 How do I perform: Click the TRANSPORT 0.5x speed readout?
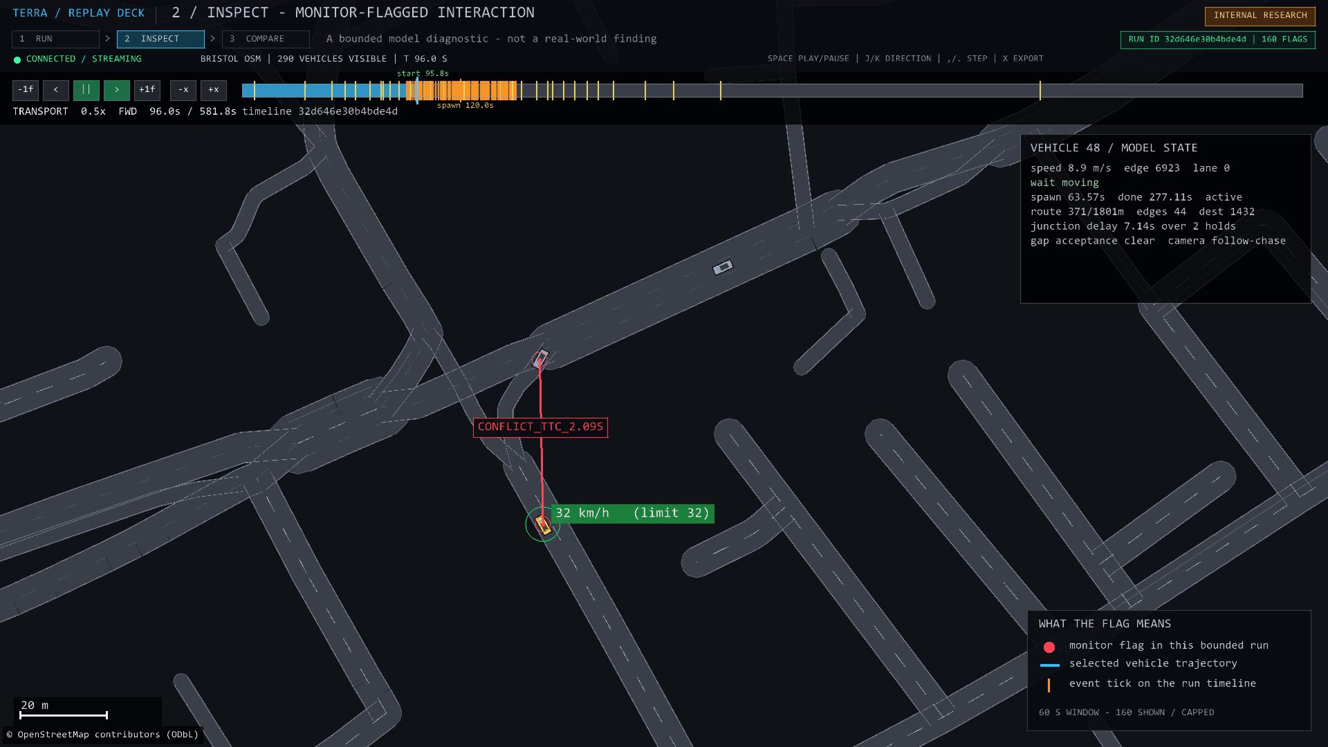(59, 111)
